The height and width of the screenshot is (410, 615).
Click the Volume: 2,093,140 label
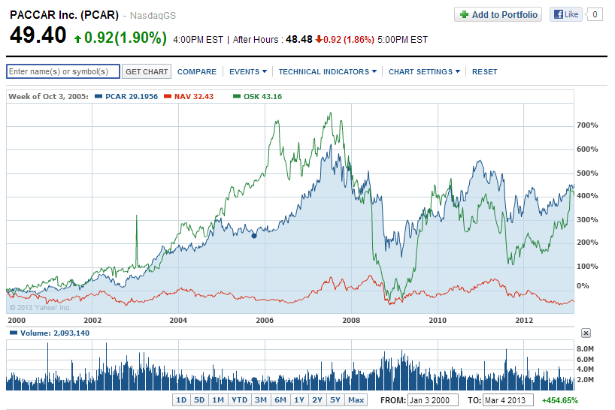point(55,333)
